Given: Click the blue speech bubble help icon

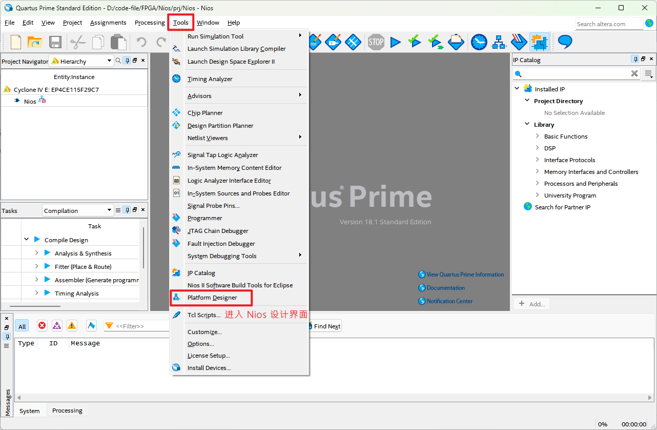Looking at the screenshot, I should [x=565, y=42].
